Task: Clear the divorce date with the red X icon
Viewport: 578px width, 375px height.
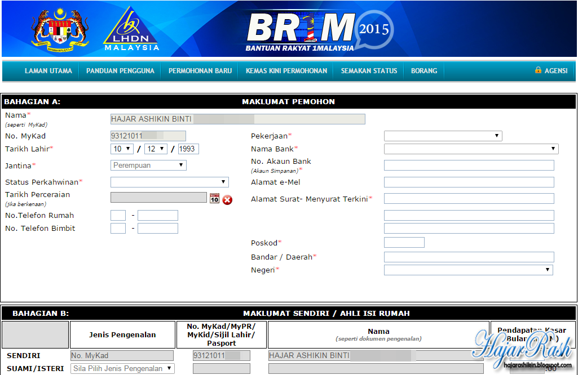Action: pyautogui.click(x=227, y=200)
